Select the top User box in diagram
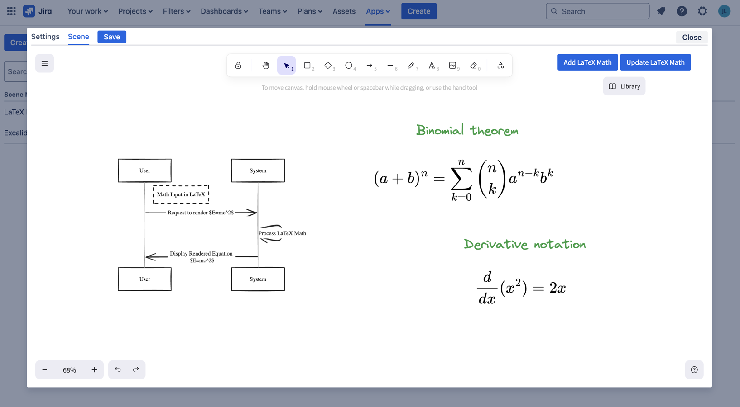Viewport: 740px width, 407px height. (145, 170)
